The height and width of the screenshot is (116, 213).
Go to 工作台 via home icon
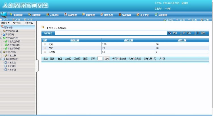pyautogui.click(x=165, y=19)
